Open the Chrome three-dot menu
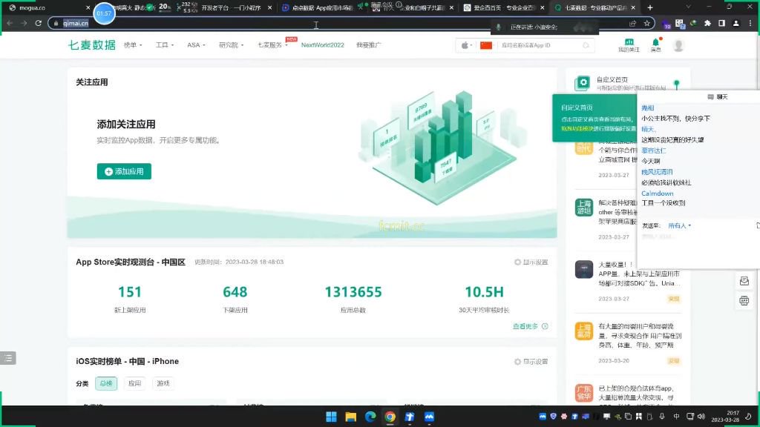This screenshot has width=760, height=427. [x=750, y=23]
